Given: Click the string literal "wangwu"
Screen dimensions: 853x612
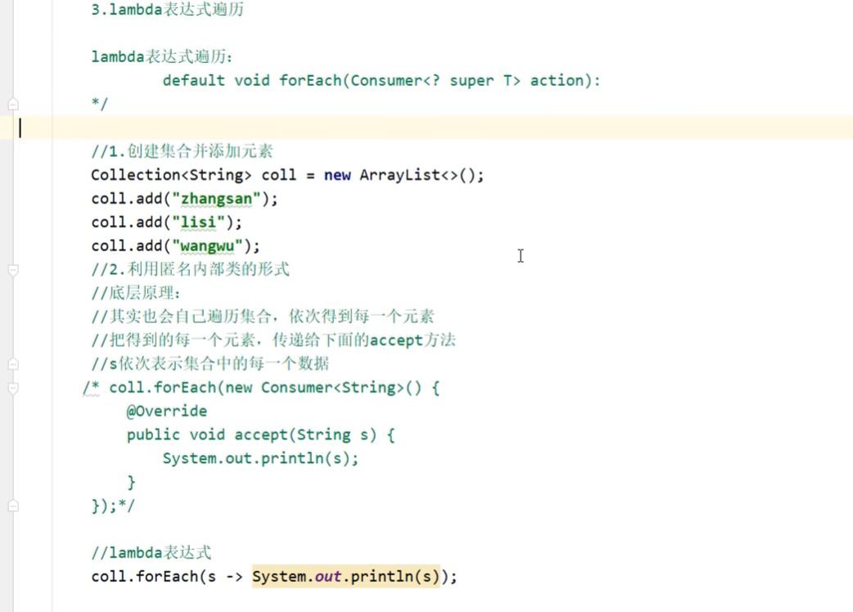Looking at the screenshot, I should pos(208,245).
